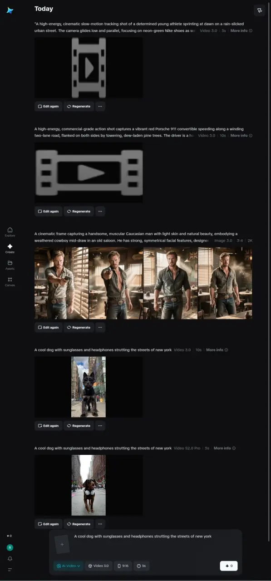Click Regenerate under the athlete video
The height and width of the screenshot is (581, 271).
[79, 106]
